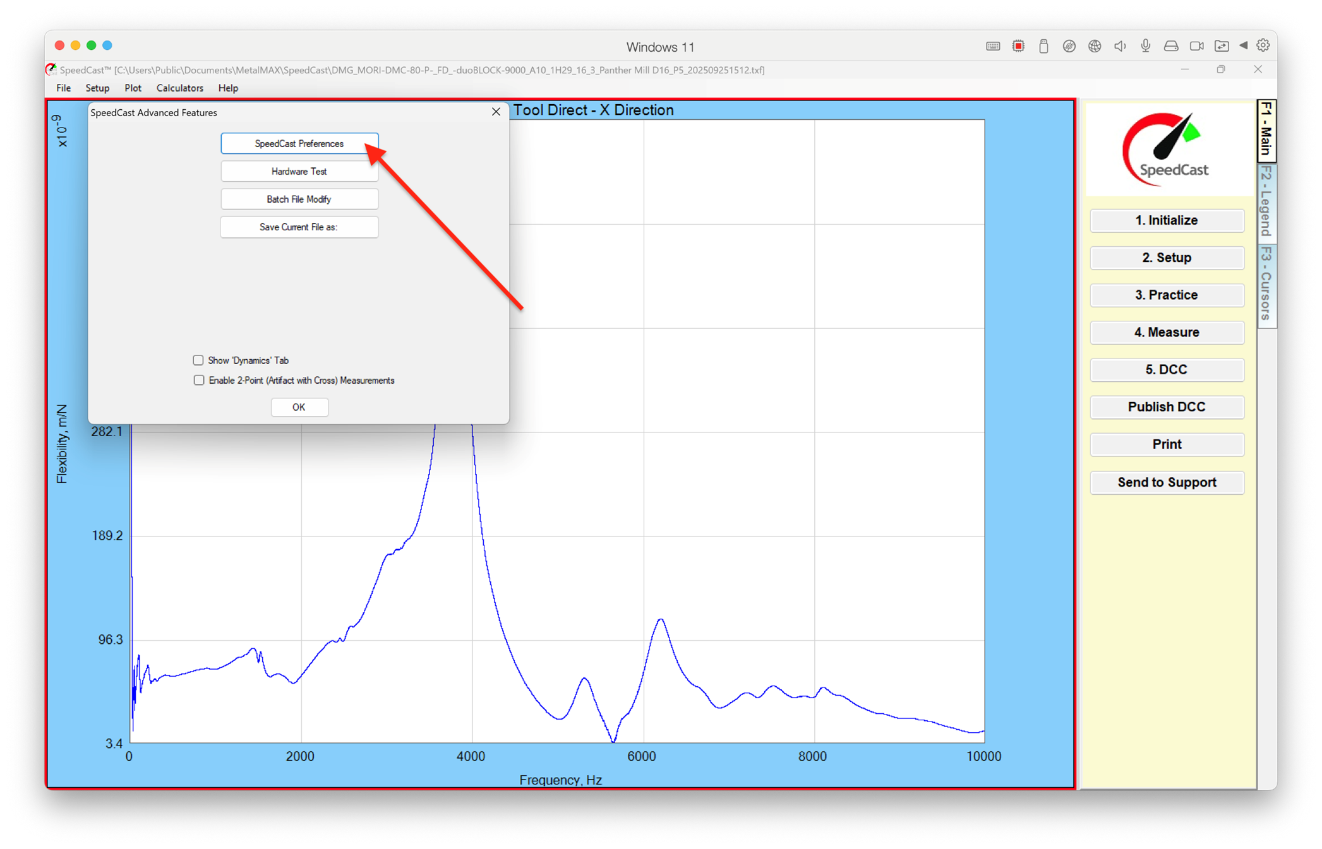Viewport: 1322px width, 849px height.
Task: Click the SpeedCast app icon in the title bar
Action: point(51,69)
